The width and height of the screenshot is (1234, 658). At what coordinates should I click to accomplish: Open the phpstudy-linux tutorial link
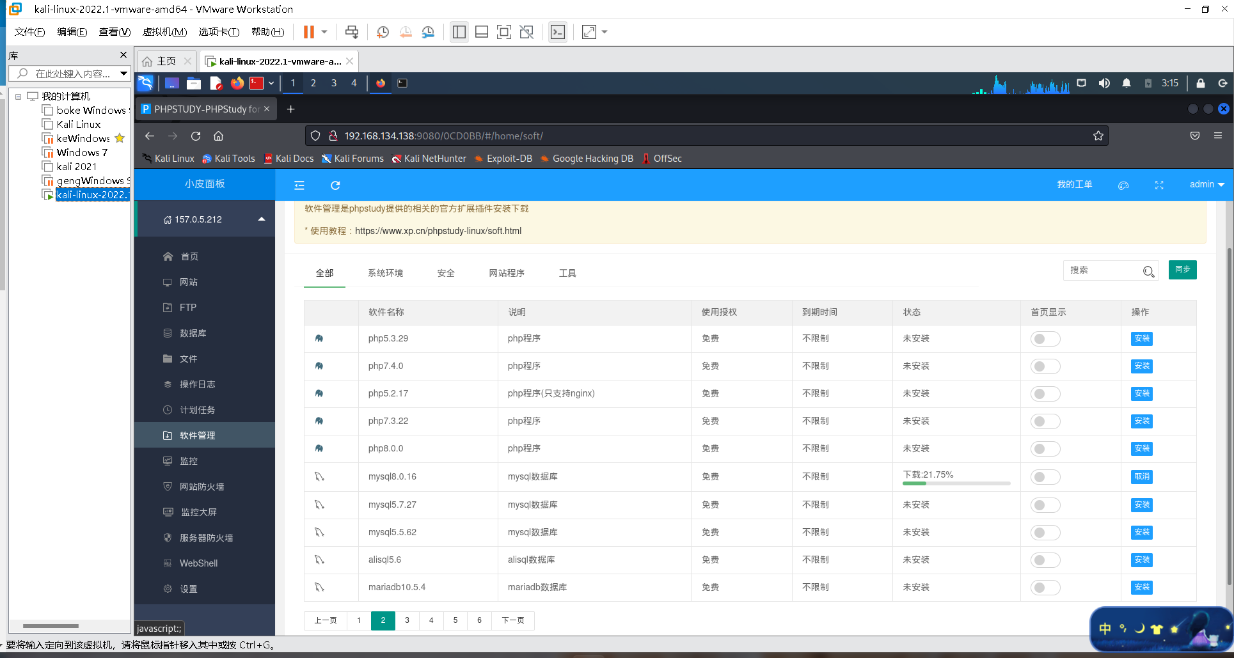tap(438, 231)
